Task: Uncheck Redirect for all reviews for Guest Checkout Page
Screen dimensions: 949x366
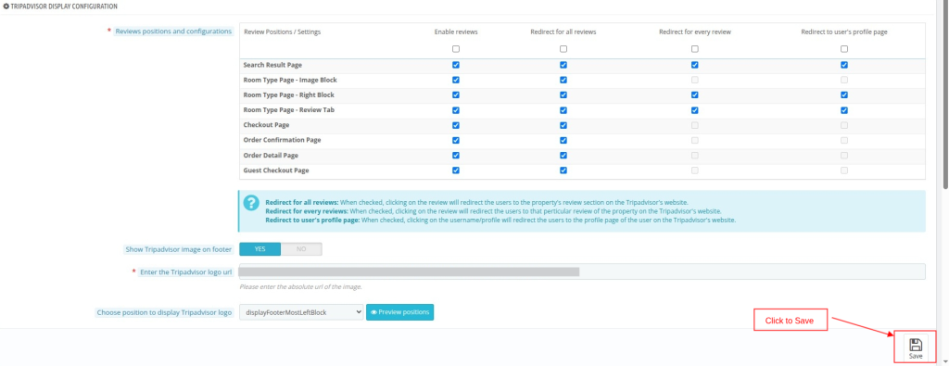Action: point(563,170)
